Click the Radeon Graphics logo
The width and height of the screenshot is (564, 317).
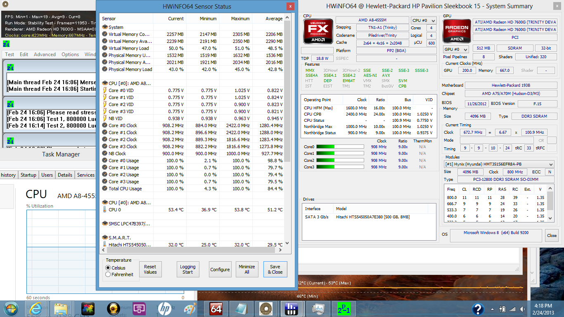457,31
